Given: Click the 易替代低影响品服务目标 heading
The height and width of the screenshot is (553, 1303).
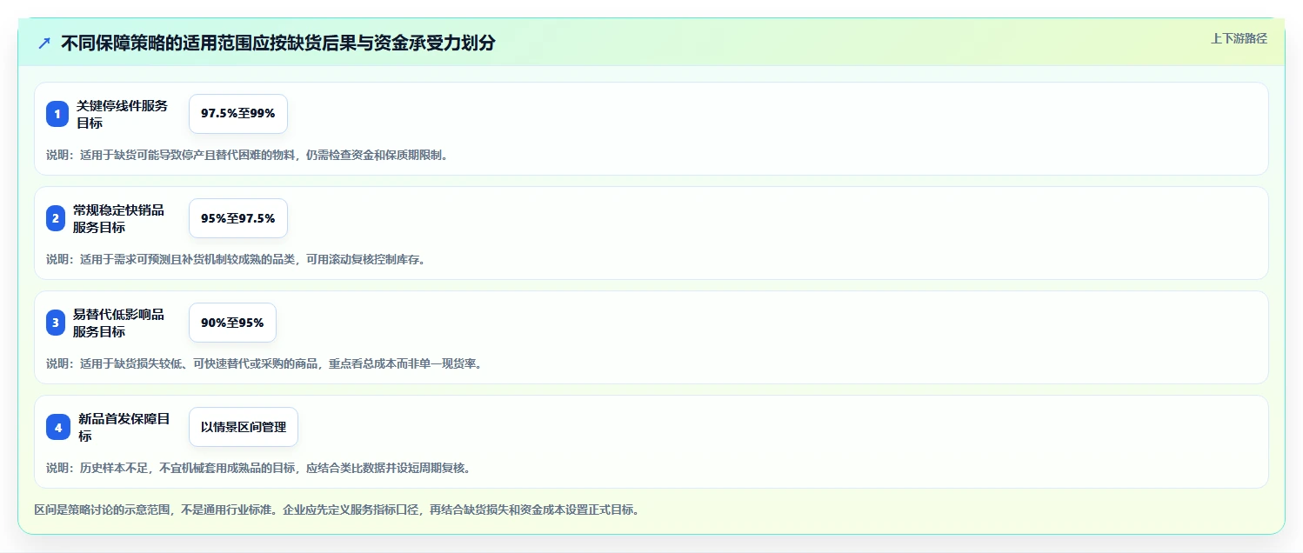Looking at the screenshot, I should [x=118, y=323].
